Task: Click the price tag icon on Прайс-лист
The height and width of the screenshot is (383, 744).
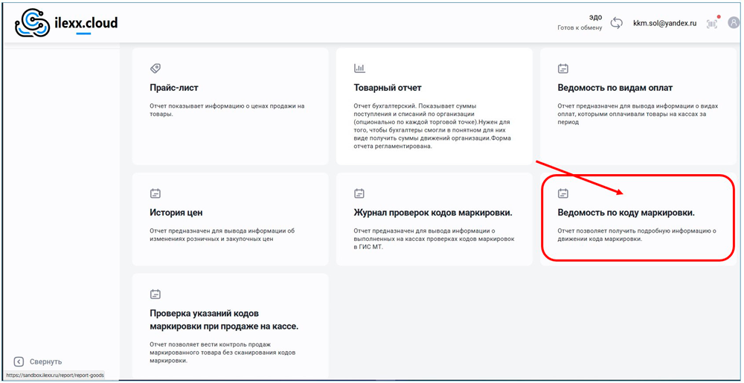Action: [155, 68]
